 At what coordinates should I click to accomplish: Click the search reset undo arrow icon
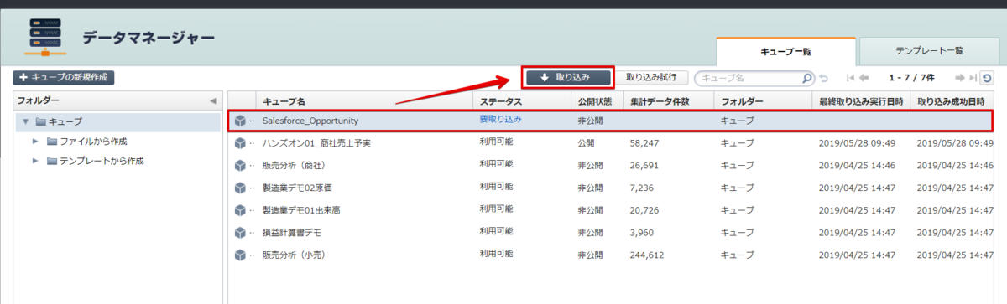coord(824,78)
